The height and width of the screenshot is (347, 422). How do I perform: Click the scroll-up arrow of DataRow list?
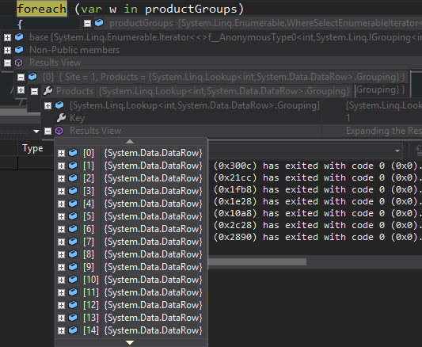130,142
